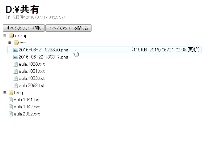Click the Temp folder icon

(x=11, y=93)
